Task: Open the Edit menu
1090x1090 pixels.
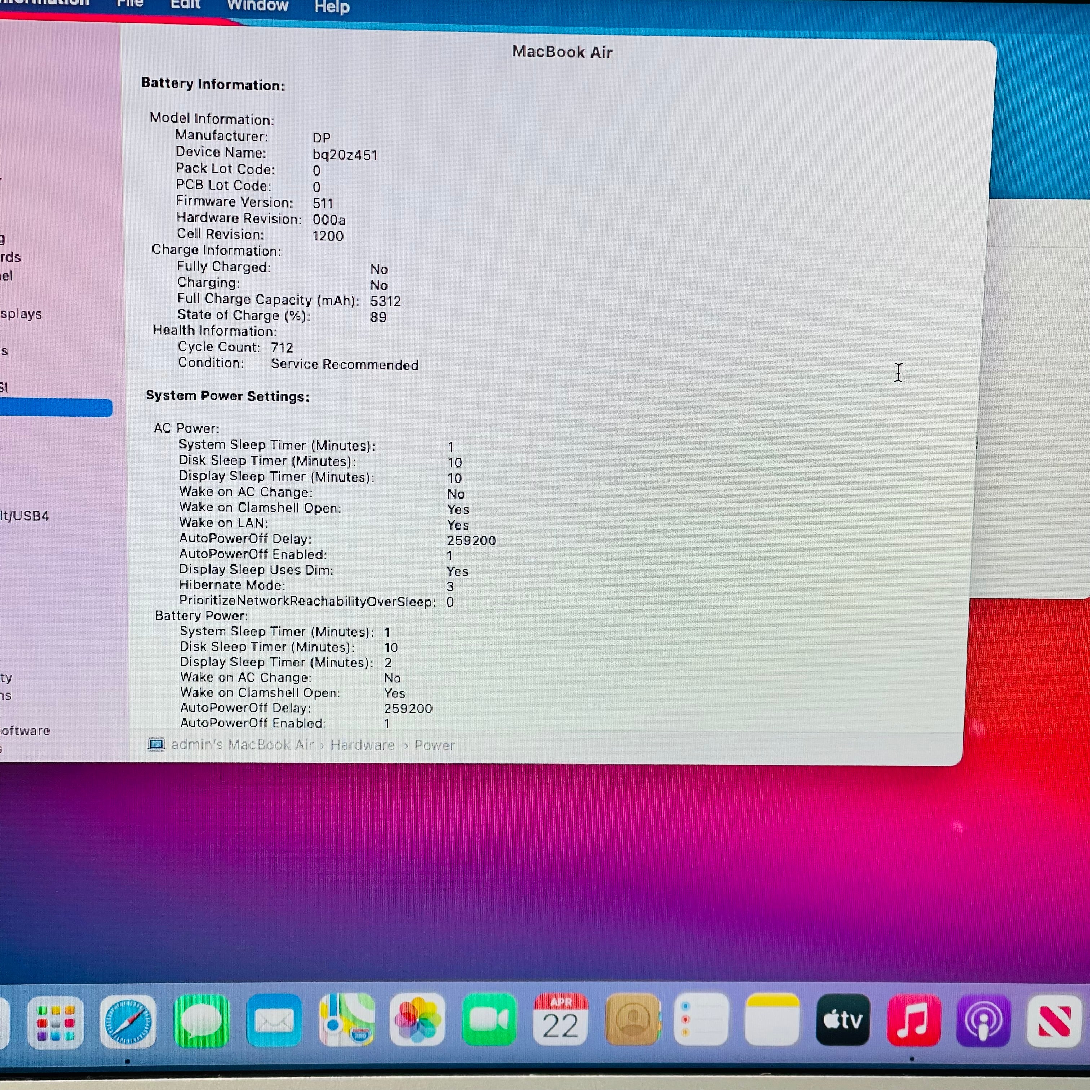Action: coord(186,4)
